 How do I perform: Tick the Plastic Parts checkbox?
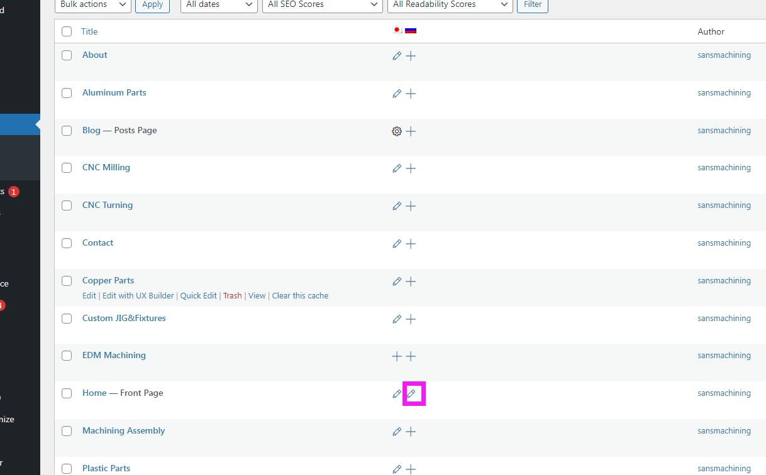[x=67, y=469]
